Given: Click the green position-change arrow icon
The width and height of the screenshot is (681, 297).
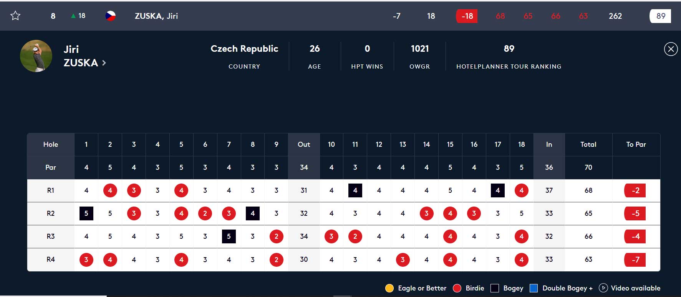Looking at the screenshot, I should click(73, 16).
